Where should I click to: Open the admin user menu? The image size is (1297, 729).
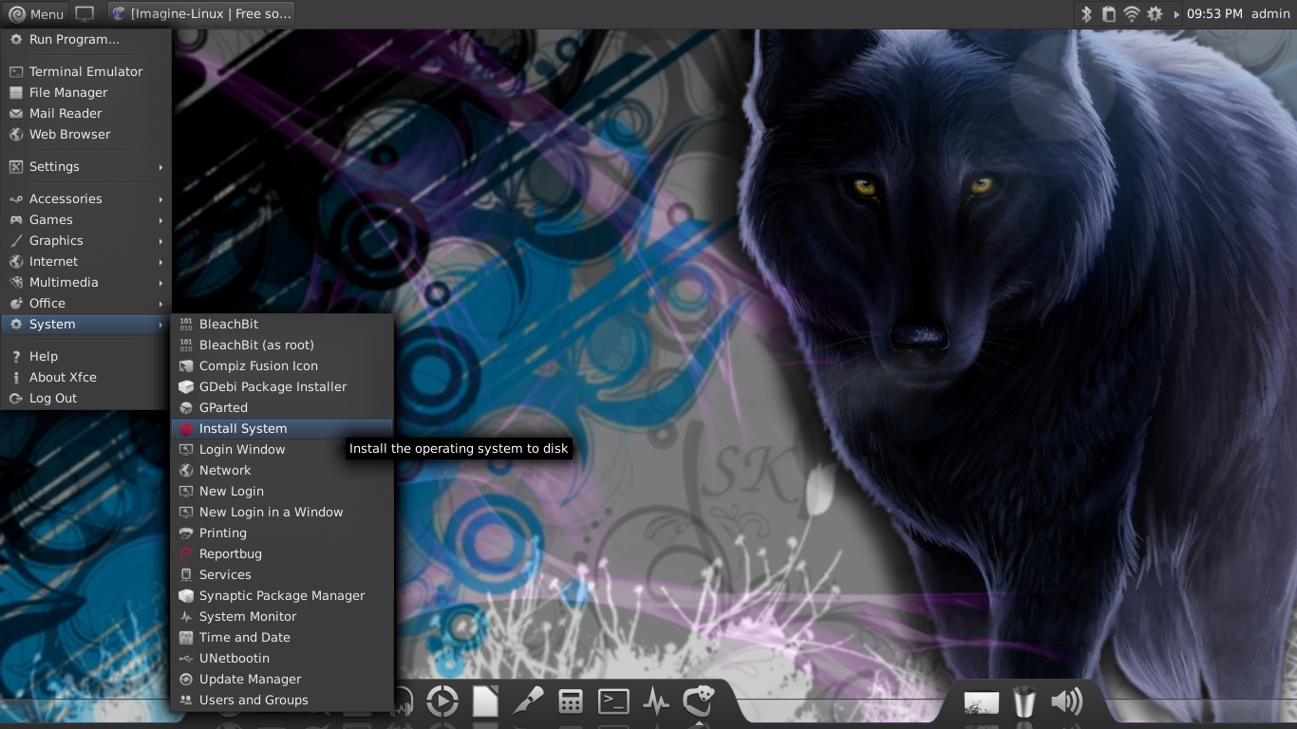pos(1270,14)
